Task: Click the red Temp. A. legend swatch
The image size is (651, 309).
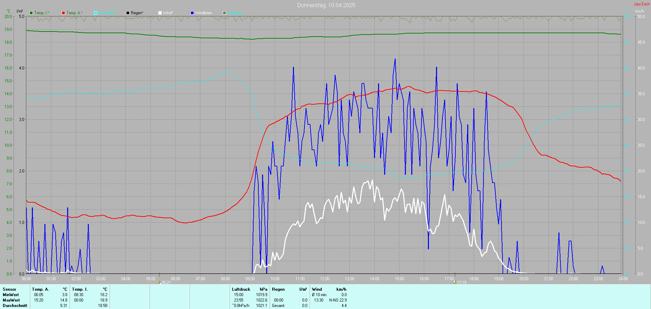Action: (x=63, y=13)
